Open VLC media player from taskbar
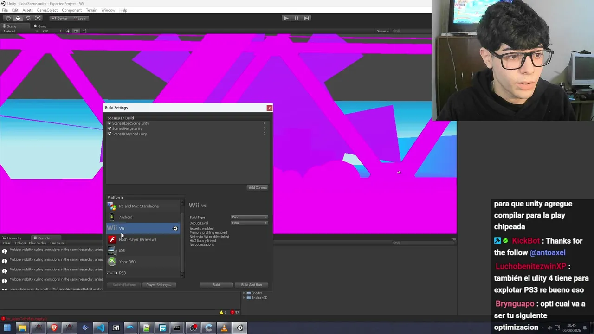Image resolution: width=594 pixels, height=334 pixels. [x=224, y=328]
